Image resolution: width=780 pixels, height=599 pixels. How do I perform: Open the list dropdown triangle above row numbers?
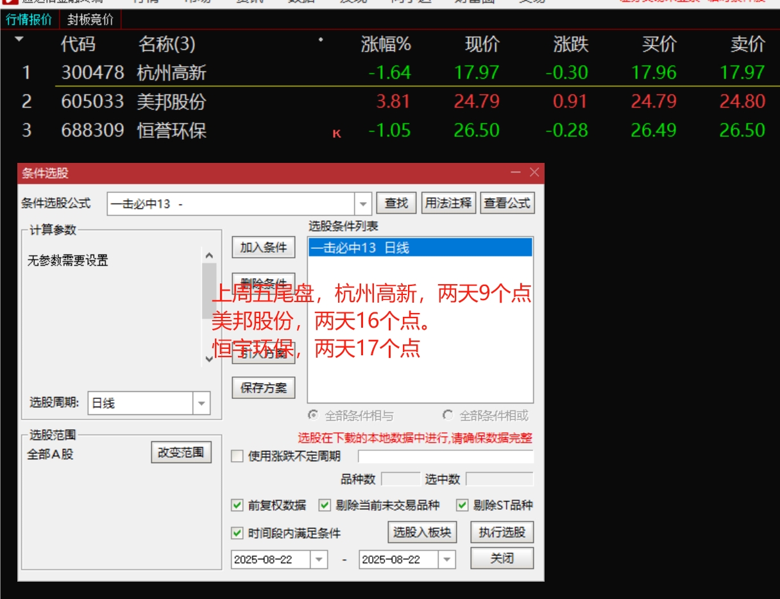click(x=19, y=40)
